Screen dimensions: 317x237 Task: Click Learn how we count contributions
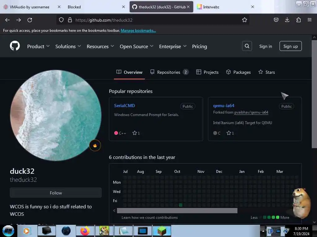(x=150, y=218)
